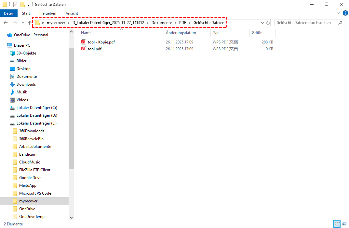Navigate up one folder with the up arrow
The height and width of the screenshot is (228, 349).
(x=30, y=23)
